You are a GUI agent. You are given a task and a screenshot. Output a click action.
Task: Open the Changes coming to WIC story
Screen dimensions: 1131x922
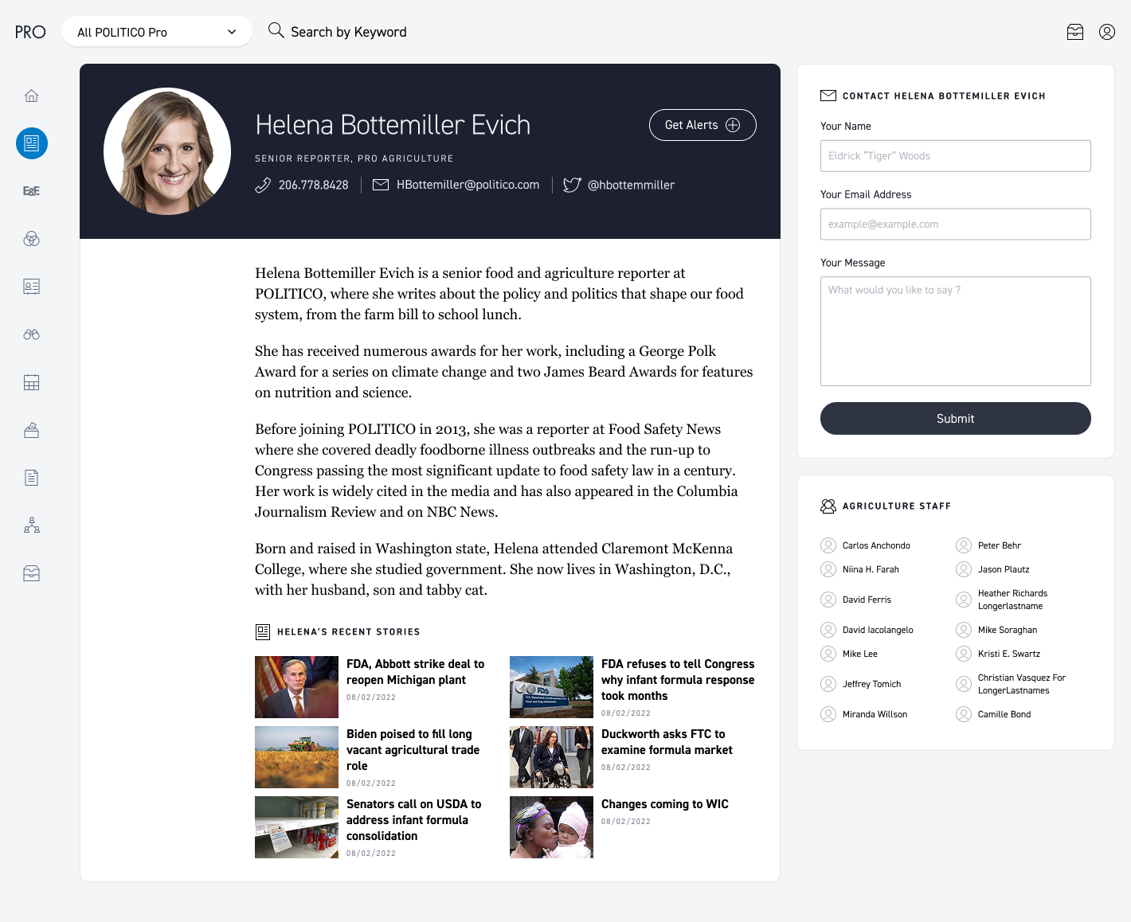(x=664, y=804)
